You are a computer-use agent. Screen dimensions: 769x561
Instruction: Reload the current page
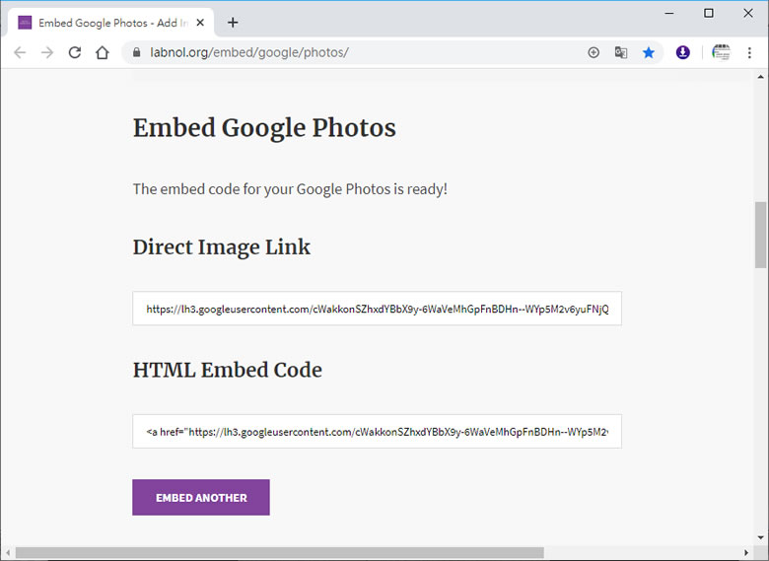(x=75, y=53)
